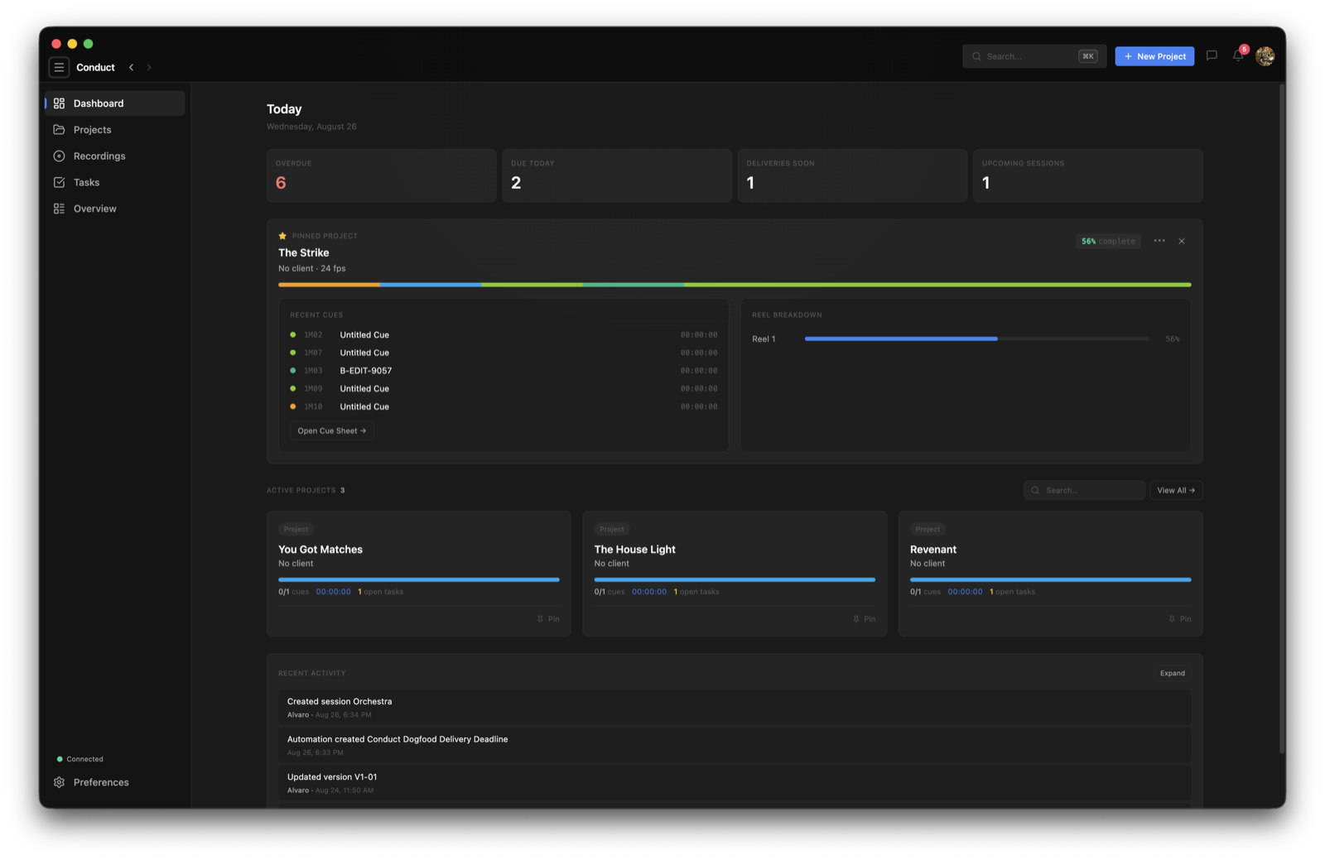Viewport: 1325px width, 860px height.
Task: Open the Dashboard page
Action: click(115, 103)
